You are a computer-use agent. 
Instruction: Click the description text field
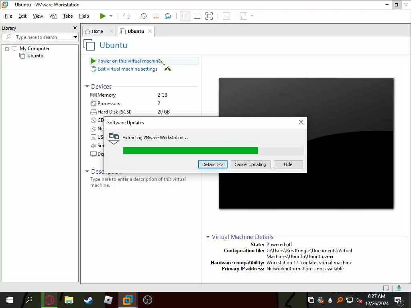(138, 182)
